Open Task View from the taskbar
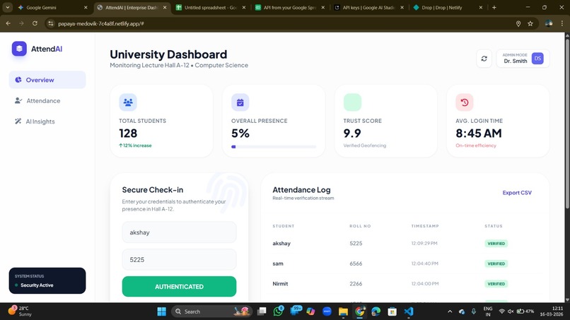Image resolution: width=570 pixels, height=320 pixels. (x=262, y=312)
